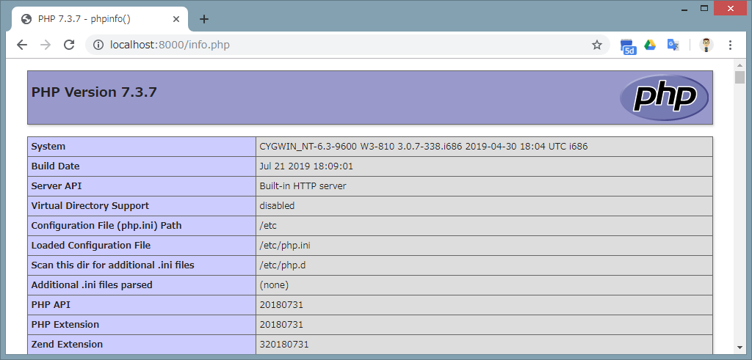Click the scrollbar up arrow
The image size is (752, 360).
[740, 65]
